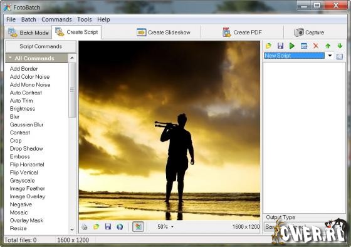Open the 50% zoom dropdown
Image resolution: width=351 pixels, height=247 pixels.
(165, 226)
